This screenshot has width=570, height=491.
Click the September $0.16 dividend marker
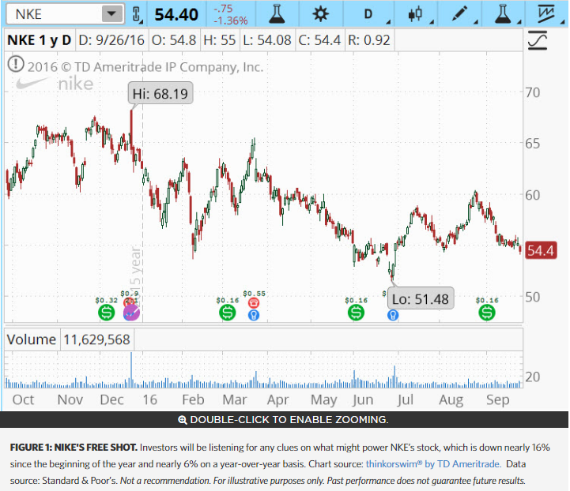point(487,313)
